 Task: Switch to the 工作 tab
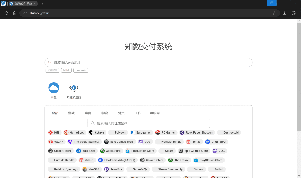tap(138, 113)
